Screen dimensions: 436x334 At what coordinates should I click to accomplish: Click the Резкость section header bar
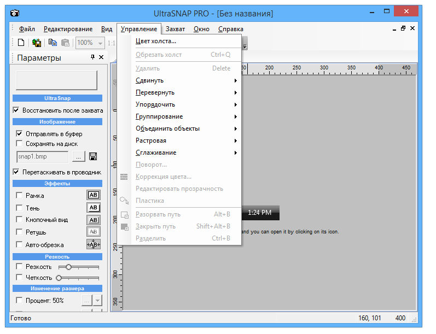coord(57,257)
